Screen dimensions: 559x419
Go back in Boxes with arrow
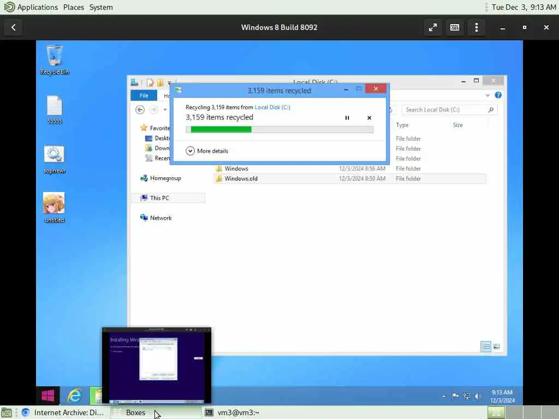click(14, 27)
